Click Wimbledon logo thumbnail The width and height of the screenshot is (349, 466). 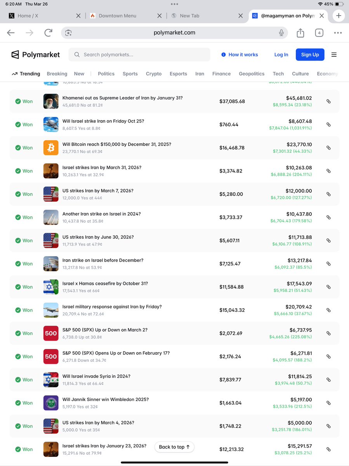[x=51, y=403]
